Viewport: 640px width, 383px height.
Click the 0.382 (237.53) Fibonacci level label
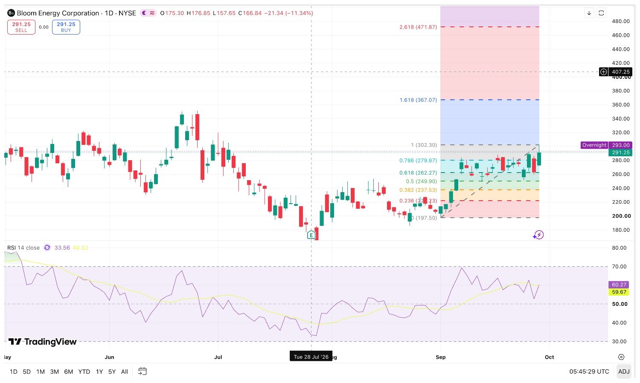418,190
